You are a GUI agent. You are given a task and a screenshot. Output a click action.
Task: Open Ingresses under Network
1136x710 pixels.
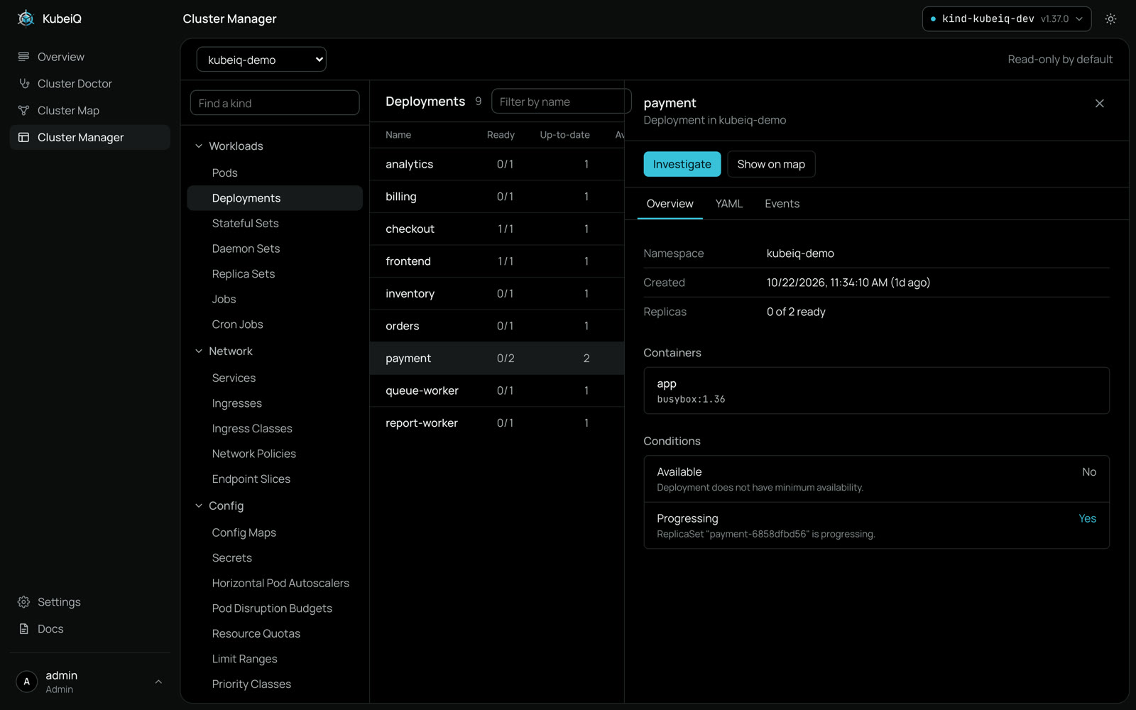[x=275, y=403]
